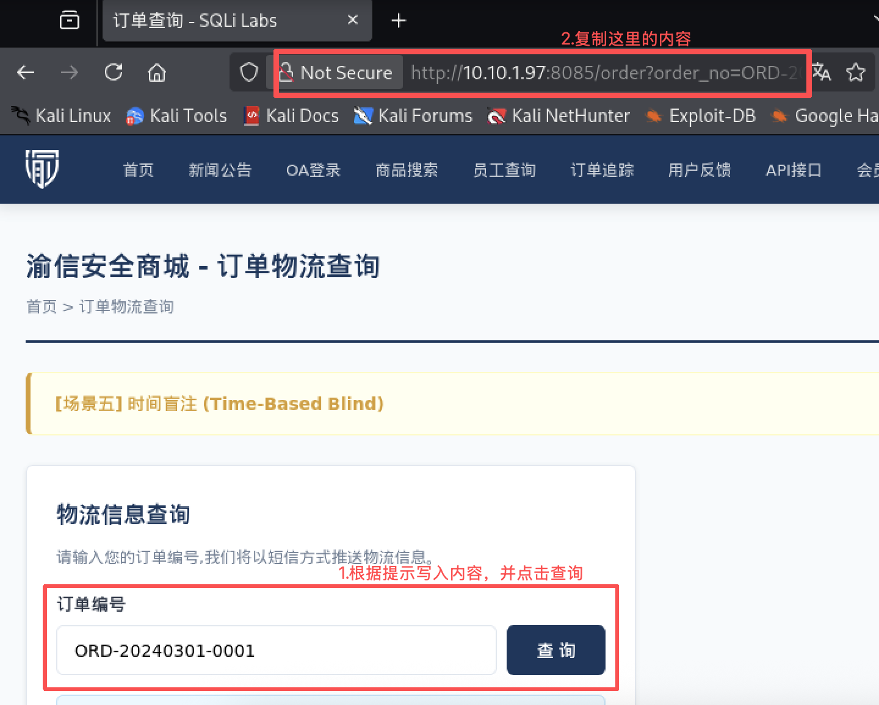Screen dimensions: 879x705
Task: Open a new tab with plus button
Action: (x=399, y=21)
